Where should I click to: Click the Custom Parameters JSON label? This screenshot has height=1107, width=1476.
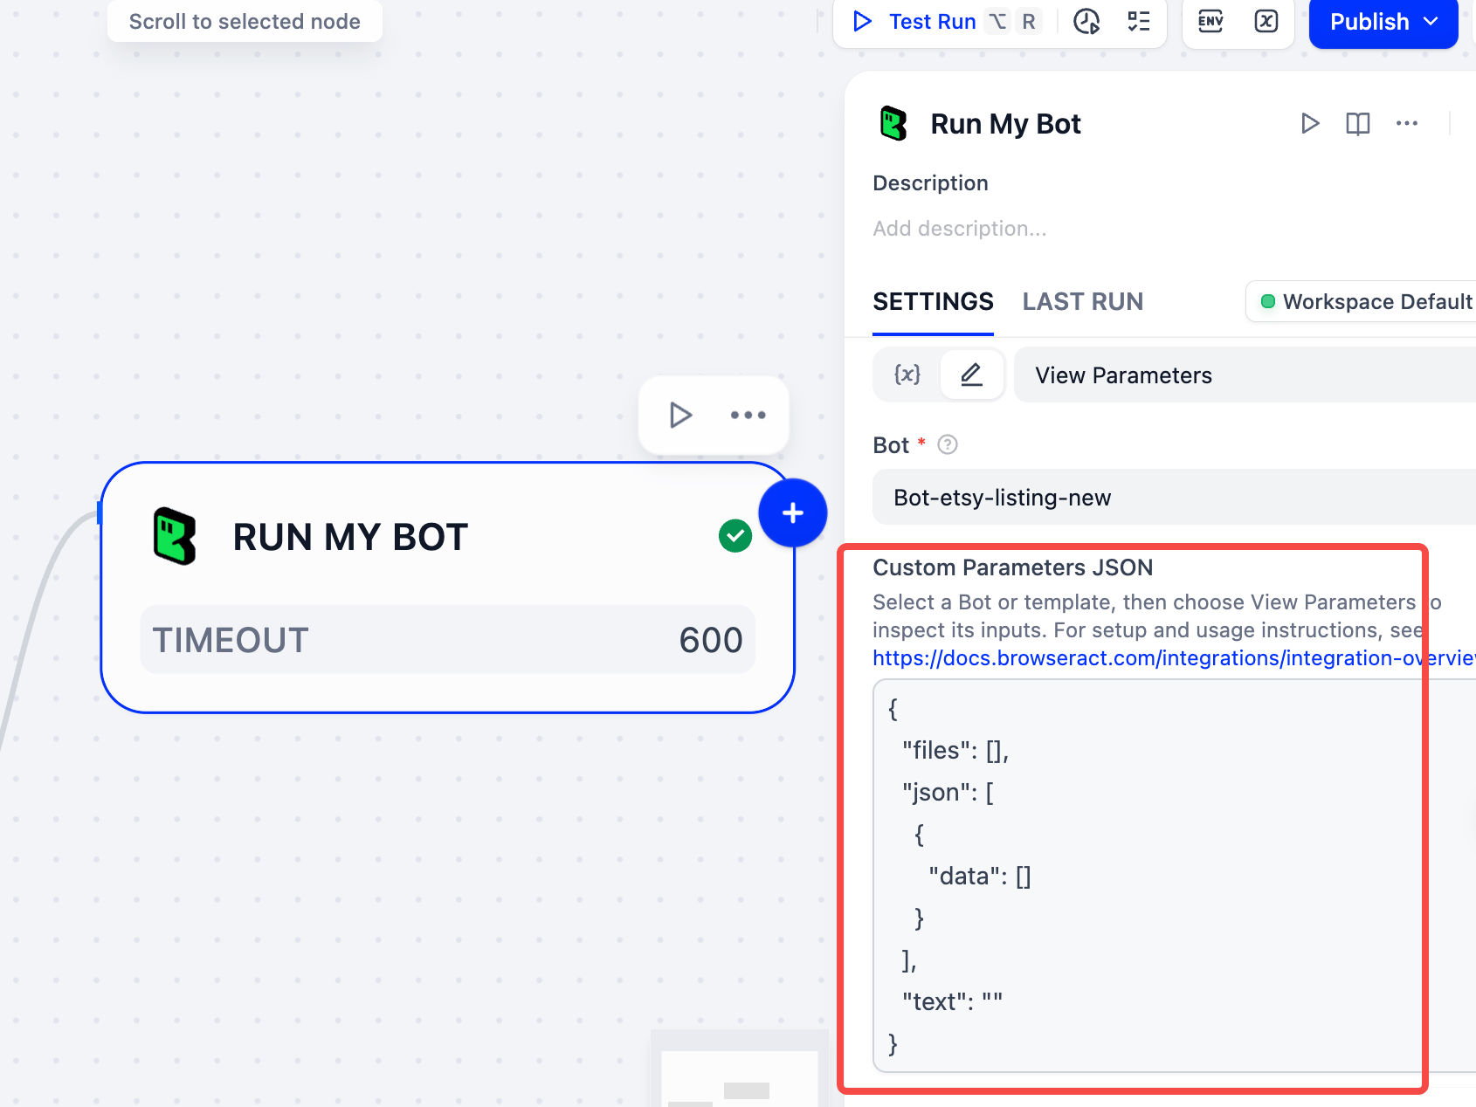(x=1012, y=567)
